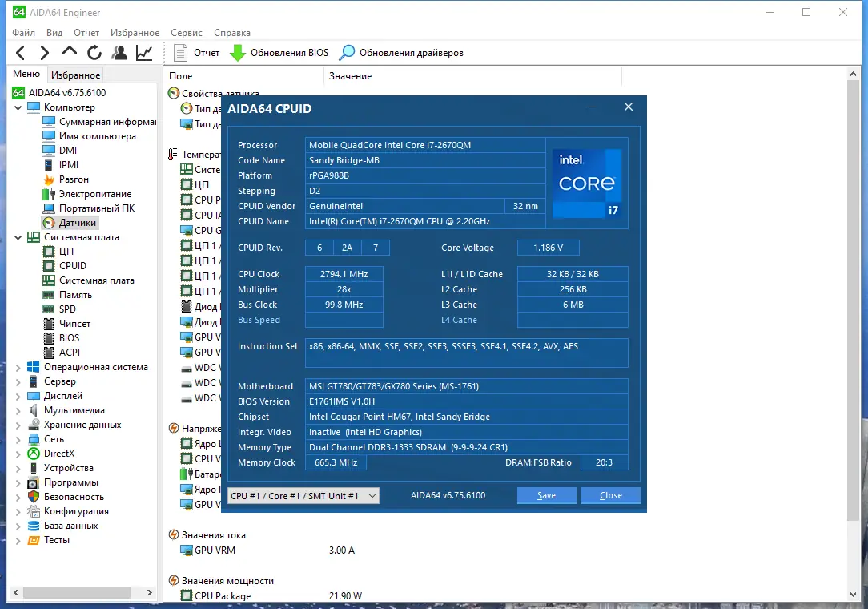The width and height of the screenshot is (868, 609).
Task: Open the graph chart toolbar icon
Action: [144, 53]
